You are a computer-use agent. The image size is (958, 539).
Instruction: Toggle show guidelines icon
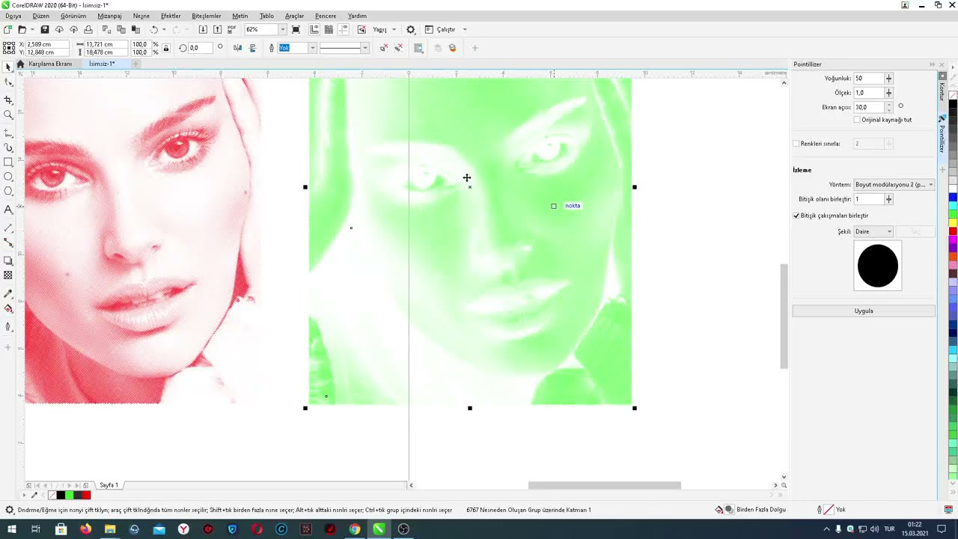point(343,29)
